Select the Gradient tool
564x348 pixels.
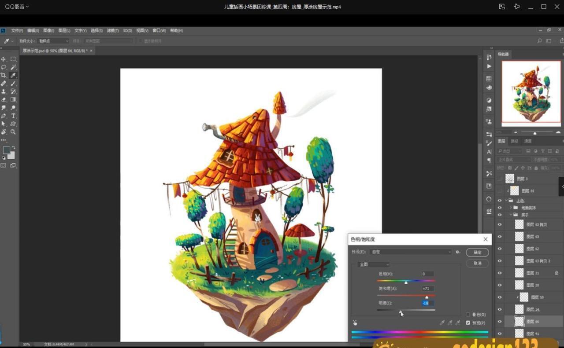point(13,99)
